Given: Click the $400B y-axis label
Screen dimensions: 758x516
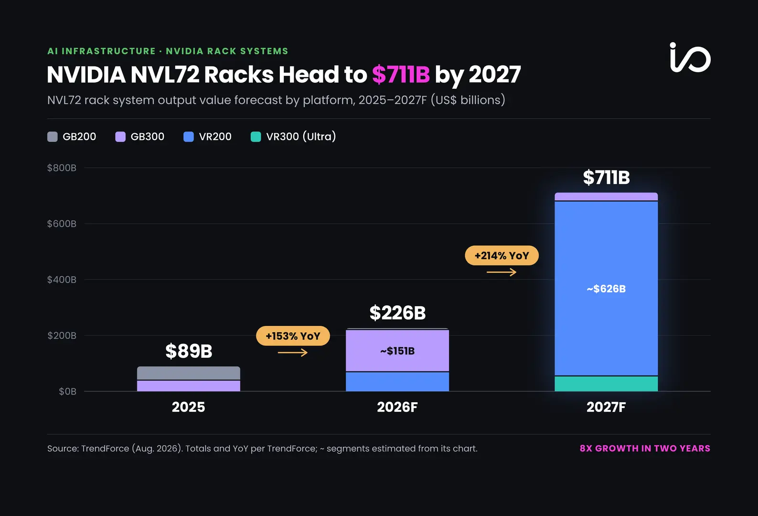Looking at the screenshot, I should 62,279.
